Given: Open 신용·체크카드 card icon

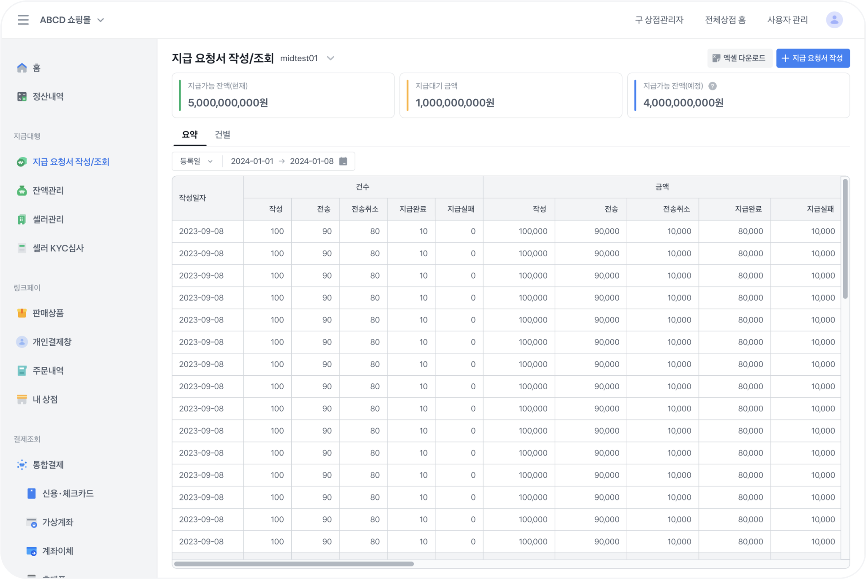Looking at the screenshot, I should coord(32,493).
